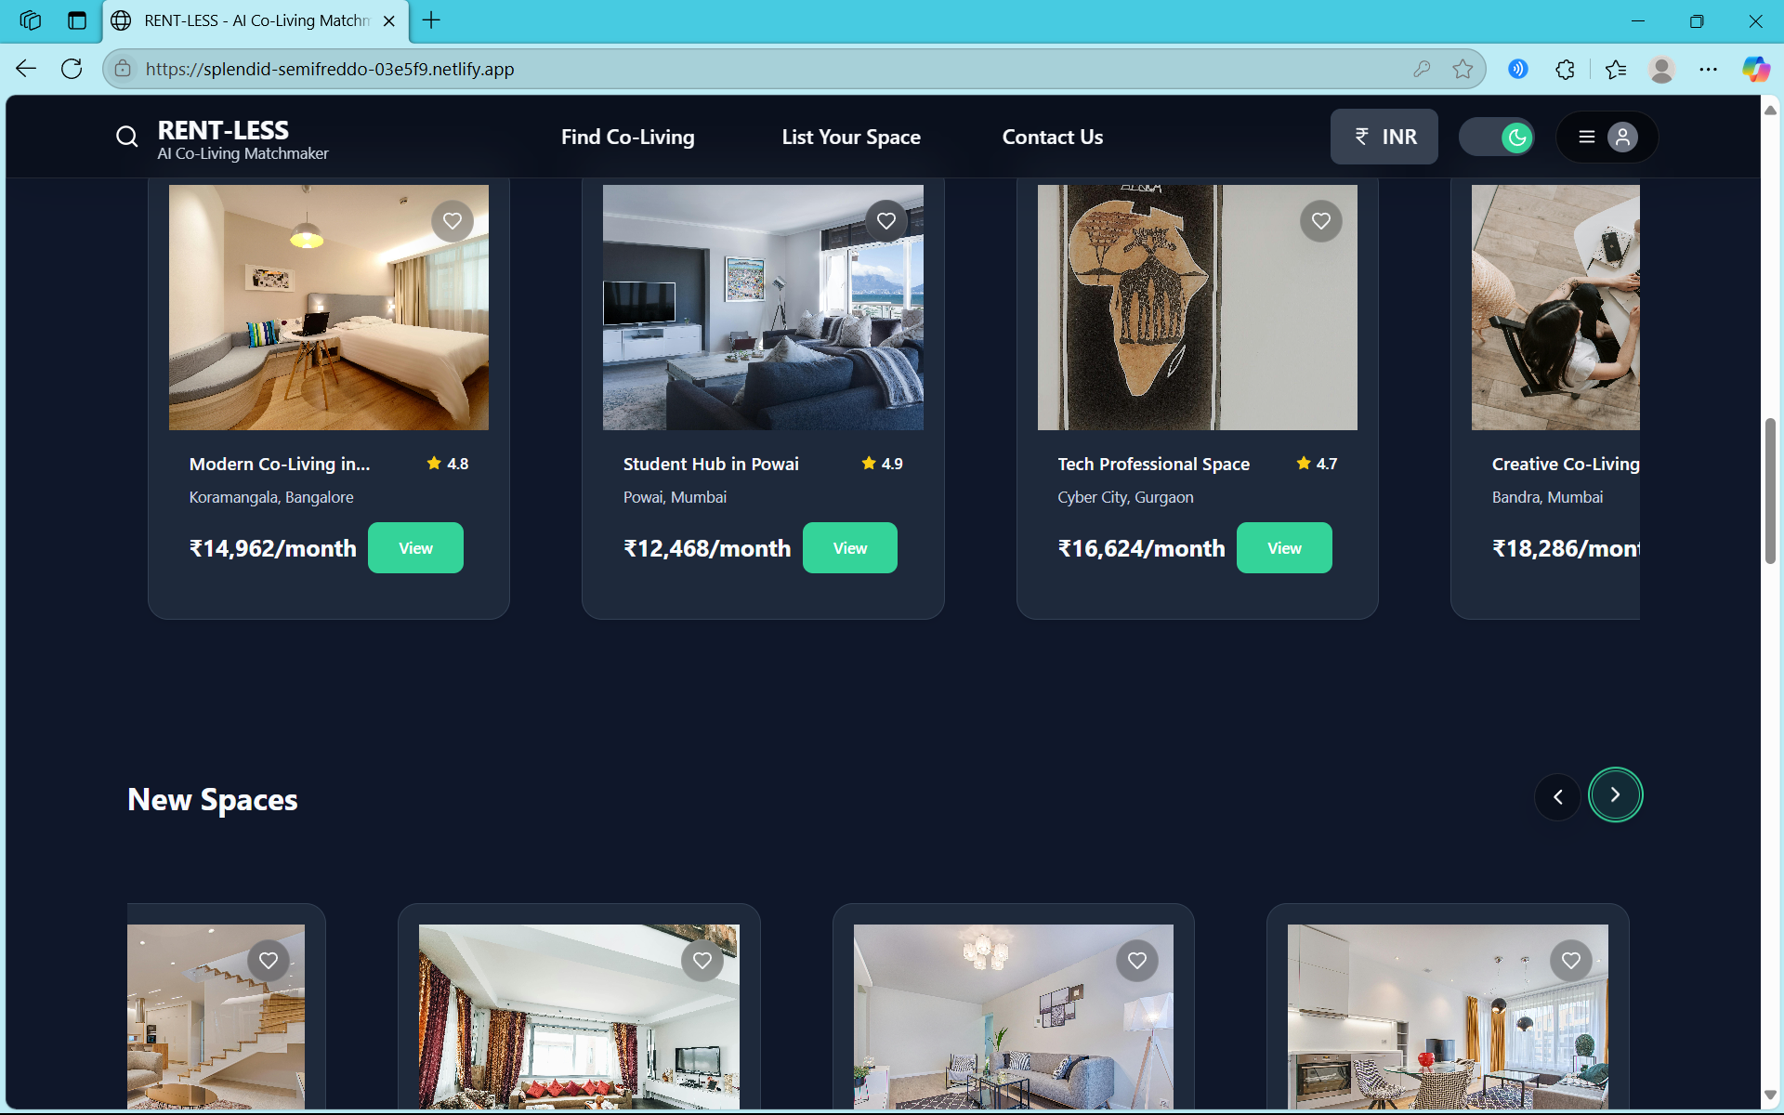Favorite the Student Hub in Powai listing
Screen dimensions: 1784x1115
coord(886,221)
